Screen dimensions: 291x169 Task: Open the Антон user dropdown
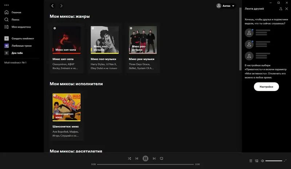[226, 6]
